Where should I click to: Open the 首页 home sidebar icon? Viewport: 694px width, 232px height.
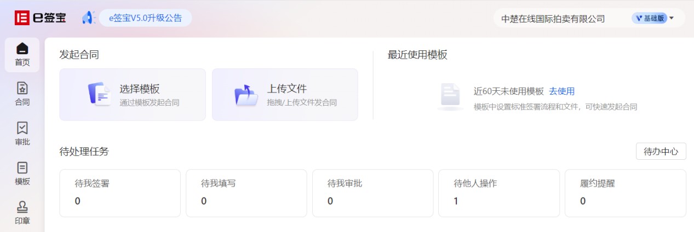click(x=22, y=49)
